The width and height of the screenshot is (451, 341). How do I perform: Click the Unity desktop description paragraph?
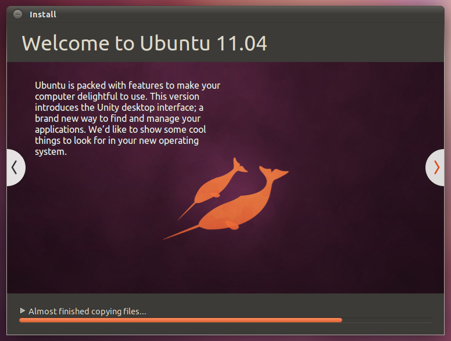coord(127,118)
